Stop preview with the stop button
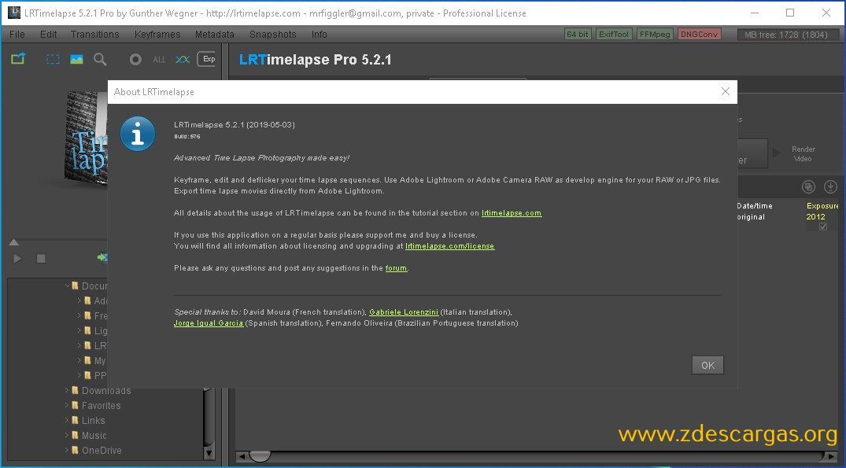The height and width of the screenshot is (468, 846). tap(41, 259)
